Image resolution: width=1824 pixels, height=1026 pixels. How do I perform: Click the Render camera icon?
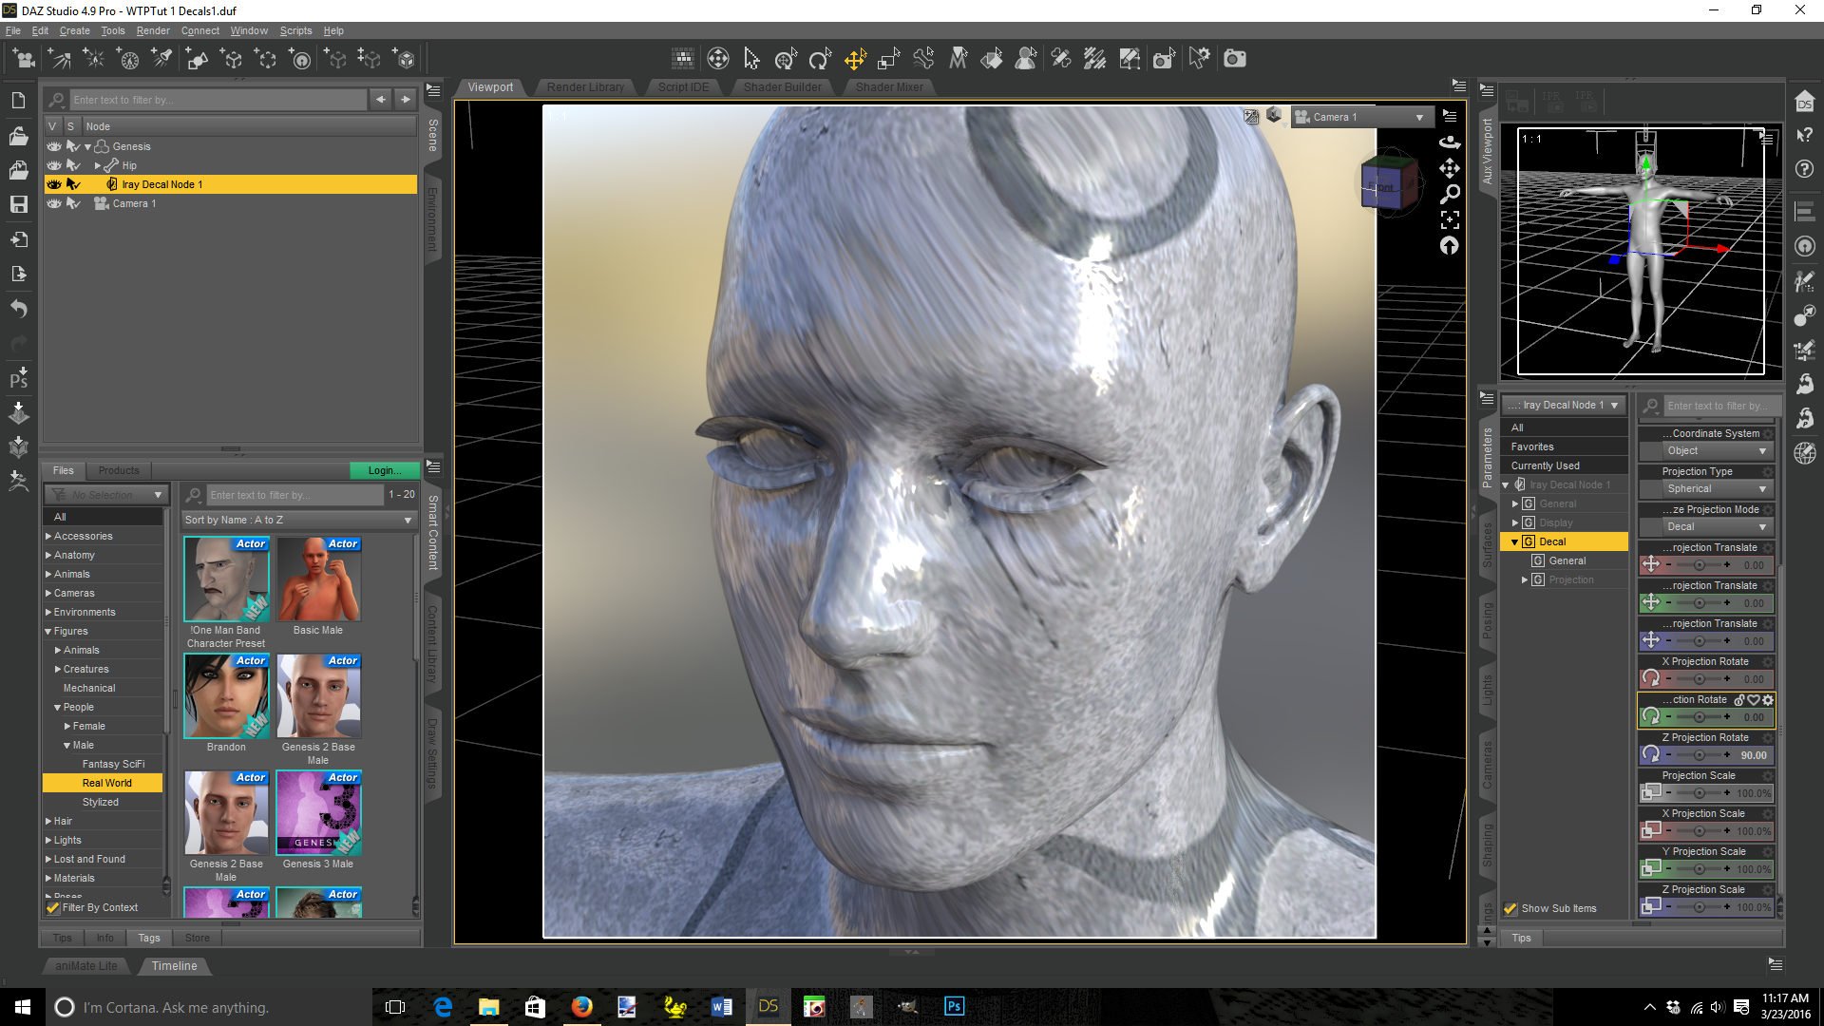(1234, 59)
